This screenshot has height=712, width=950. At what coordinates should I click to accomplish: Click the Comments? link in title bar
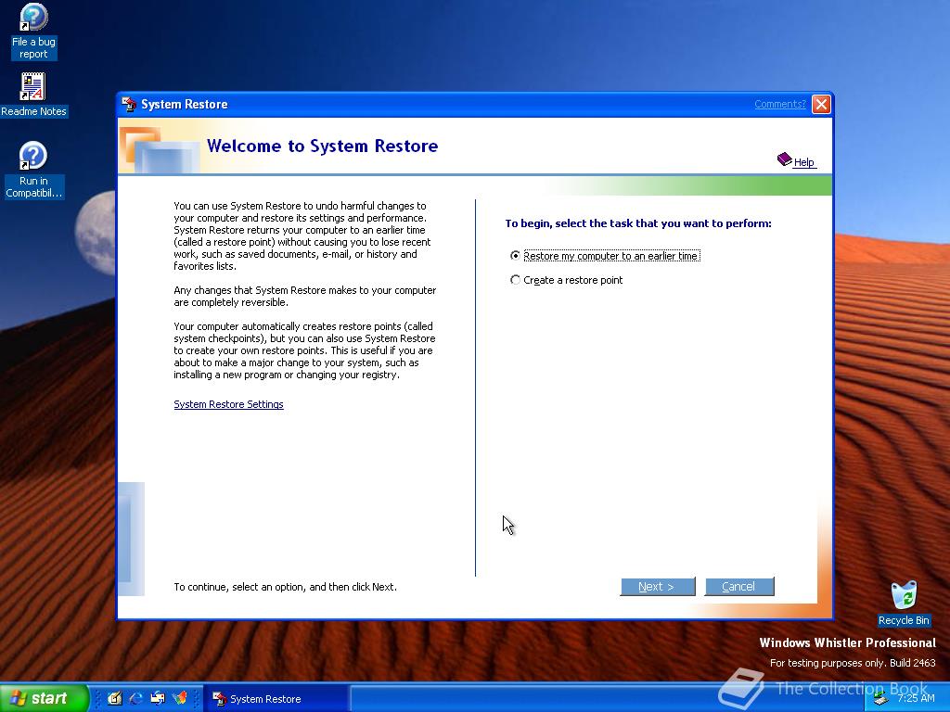click(779, 104)
